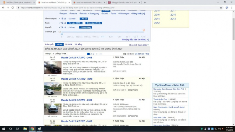Switch to the Bảng giá ôtô 2019 tab
The image size is (235, 132).
124,3
